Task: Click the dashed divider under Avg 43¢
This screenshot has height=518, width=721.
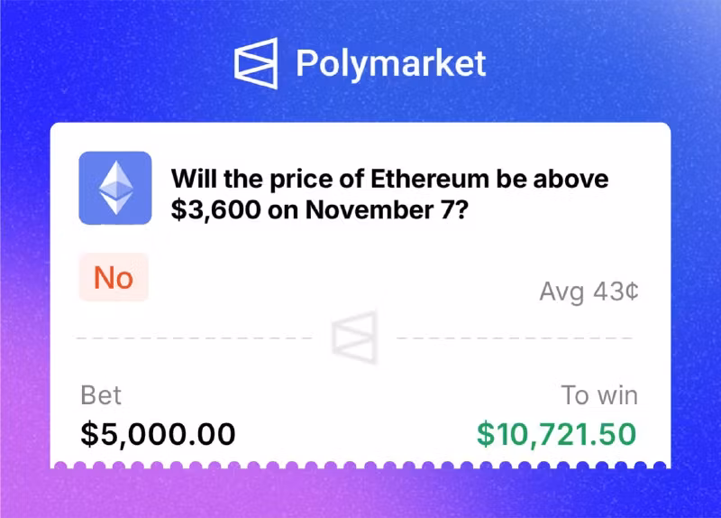Action: 514,338
